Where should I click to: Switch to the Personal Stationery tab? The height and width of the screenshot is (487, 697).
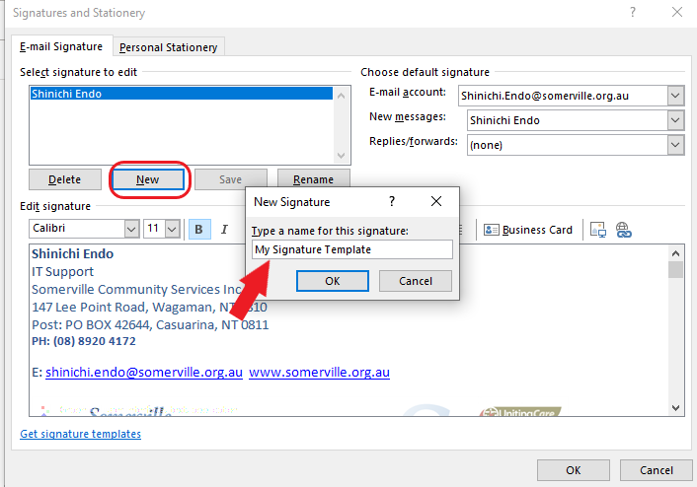(169, 47)
